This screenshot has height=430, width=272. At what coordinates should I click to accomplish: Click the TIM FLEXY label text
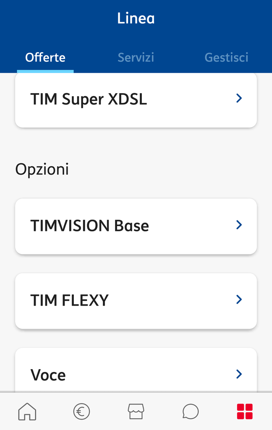tap(70, 300)
